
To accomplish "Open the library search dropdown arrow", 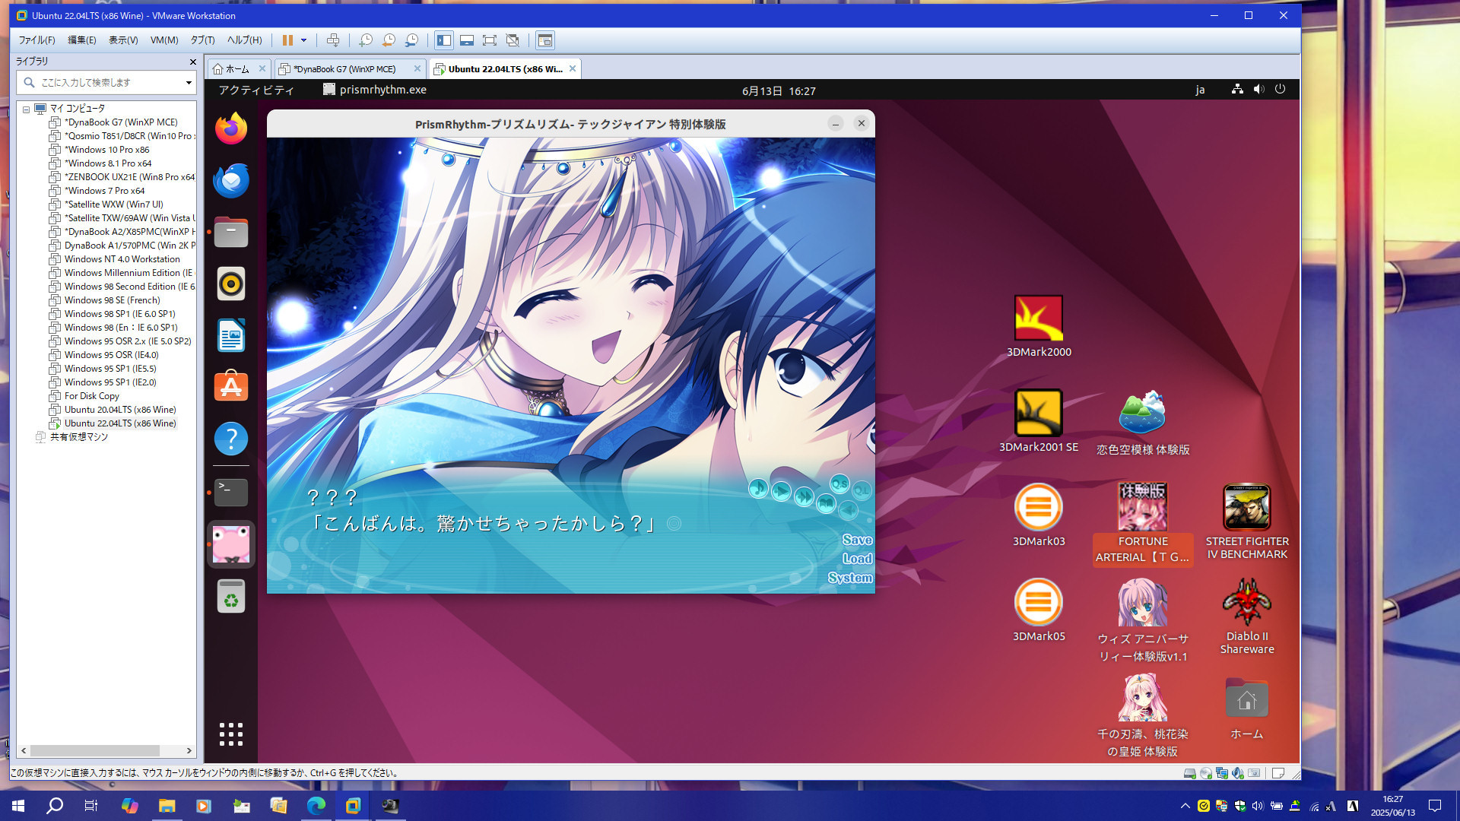I will coord(189,82).
